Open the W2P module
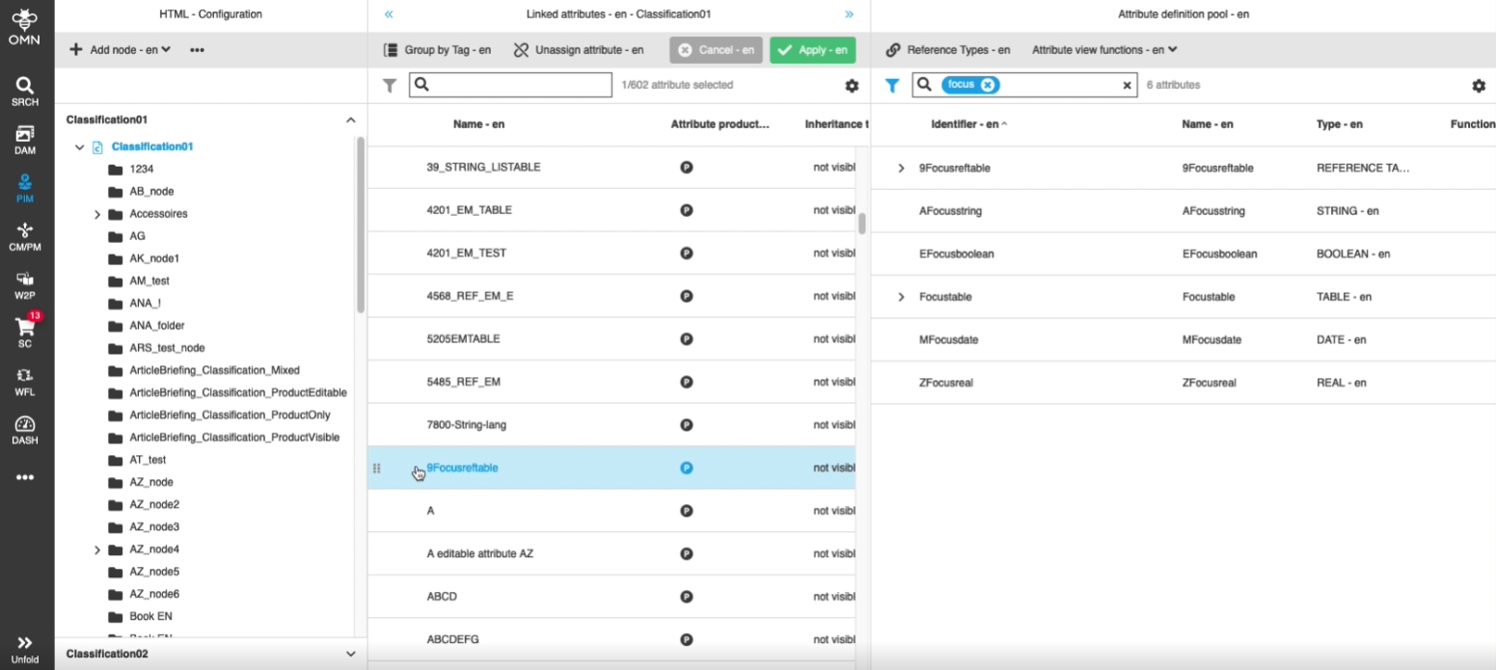Screen dimensions: 1496x670 click(25, 285)
